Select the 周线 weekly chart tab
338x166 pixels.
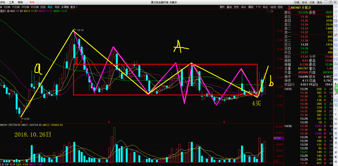50,7
